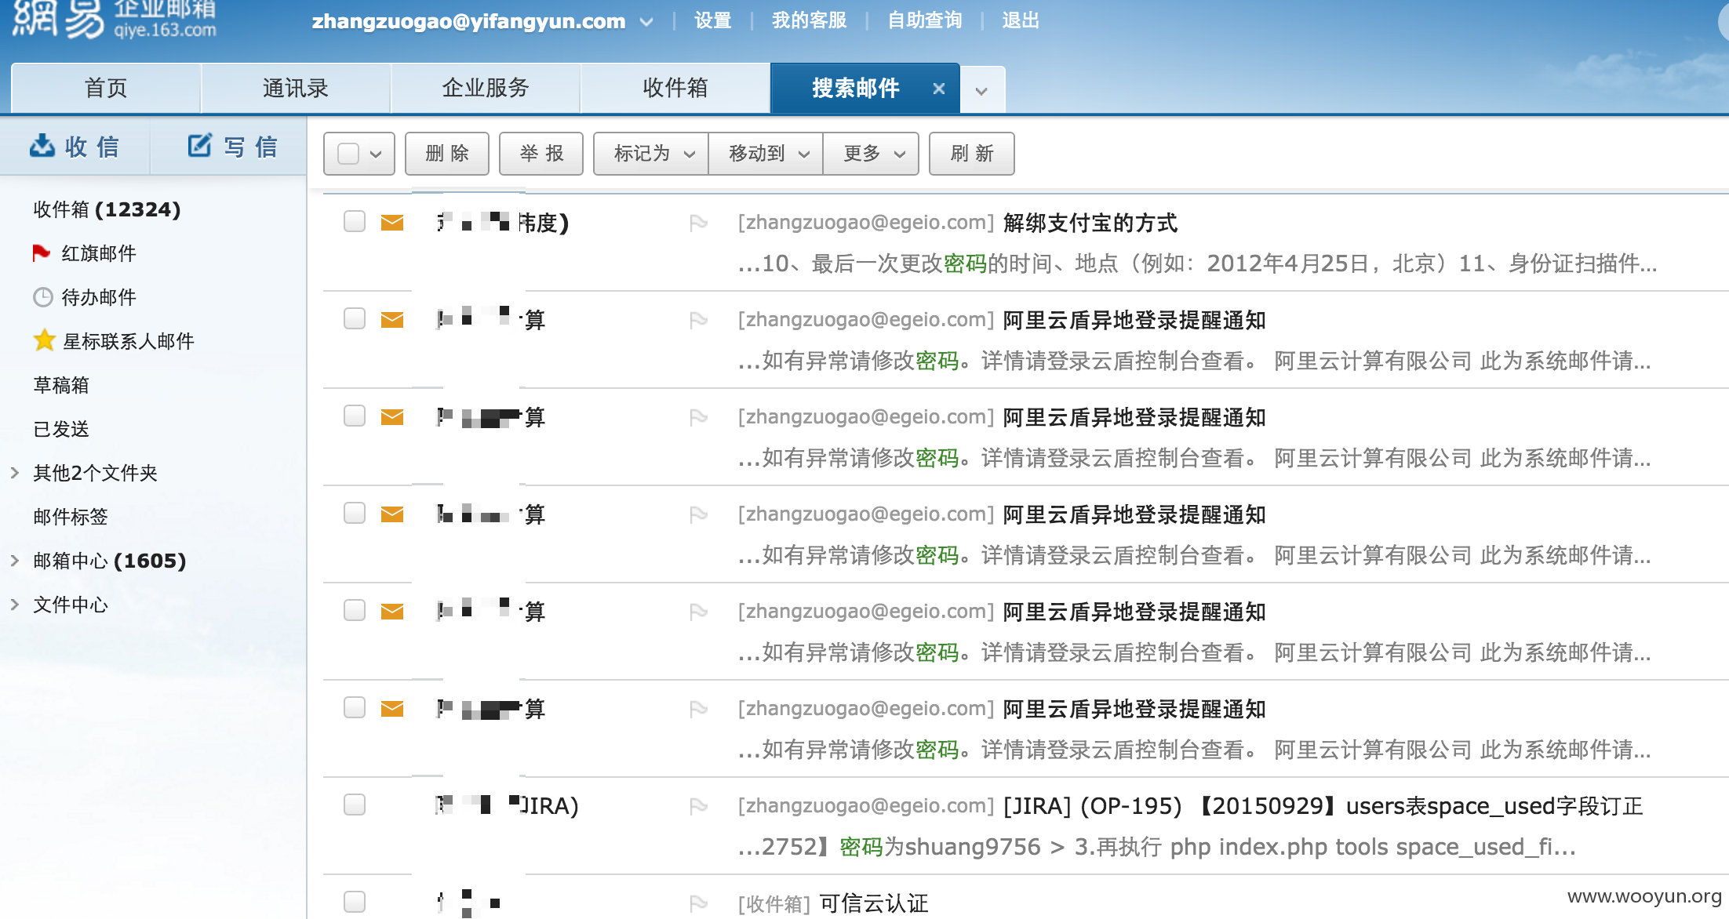Open tab list dropdown after 搜索邮件 tab
This screenshot has width=1729, height=919.
pyautogui.click(x=981, y=90)
